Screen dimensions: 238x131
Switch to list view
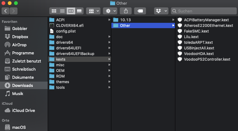point(62,11)
